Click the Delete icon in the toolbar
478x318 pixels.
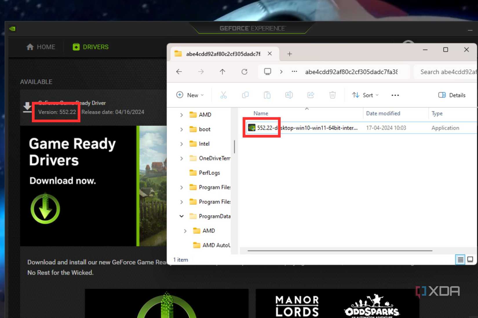click(x=332, y=95)
